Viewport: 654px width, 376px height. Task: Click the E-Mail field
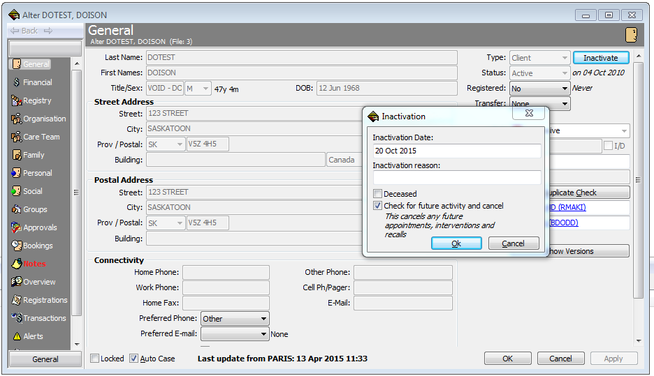pos(403,303)
